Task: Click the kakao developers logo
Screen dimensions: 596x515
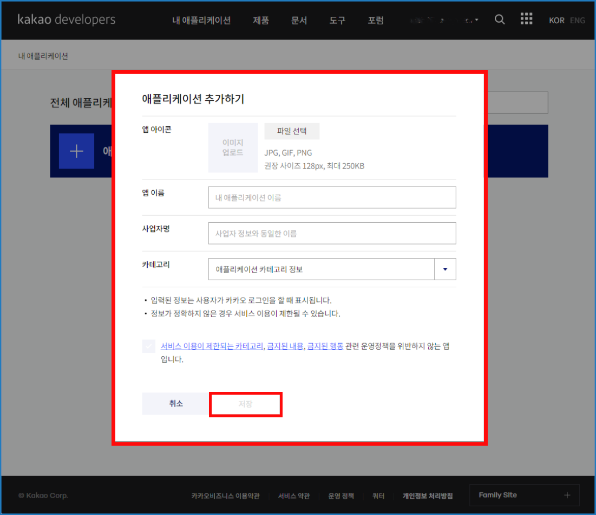Action: click(67, 20)
